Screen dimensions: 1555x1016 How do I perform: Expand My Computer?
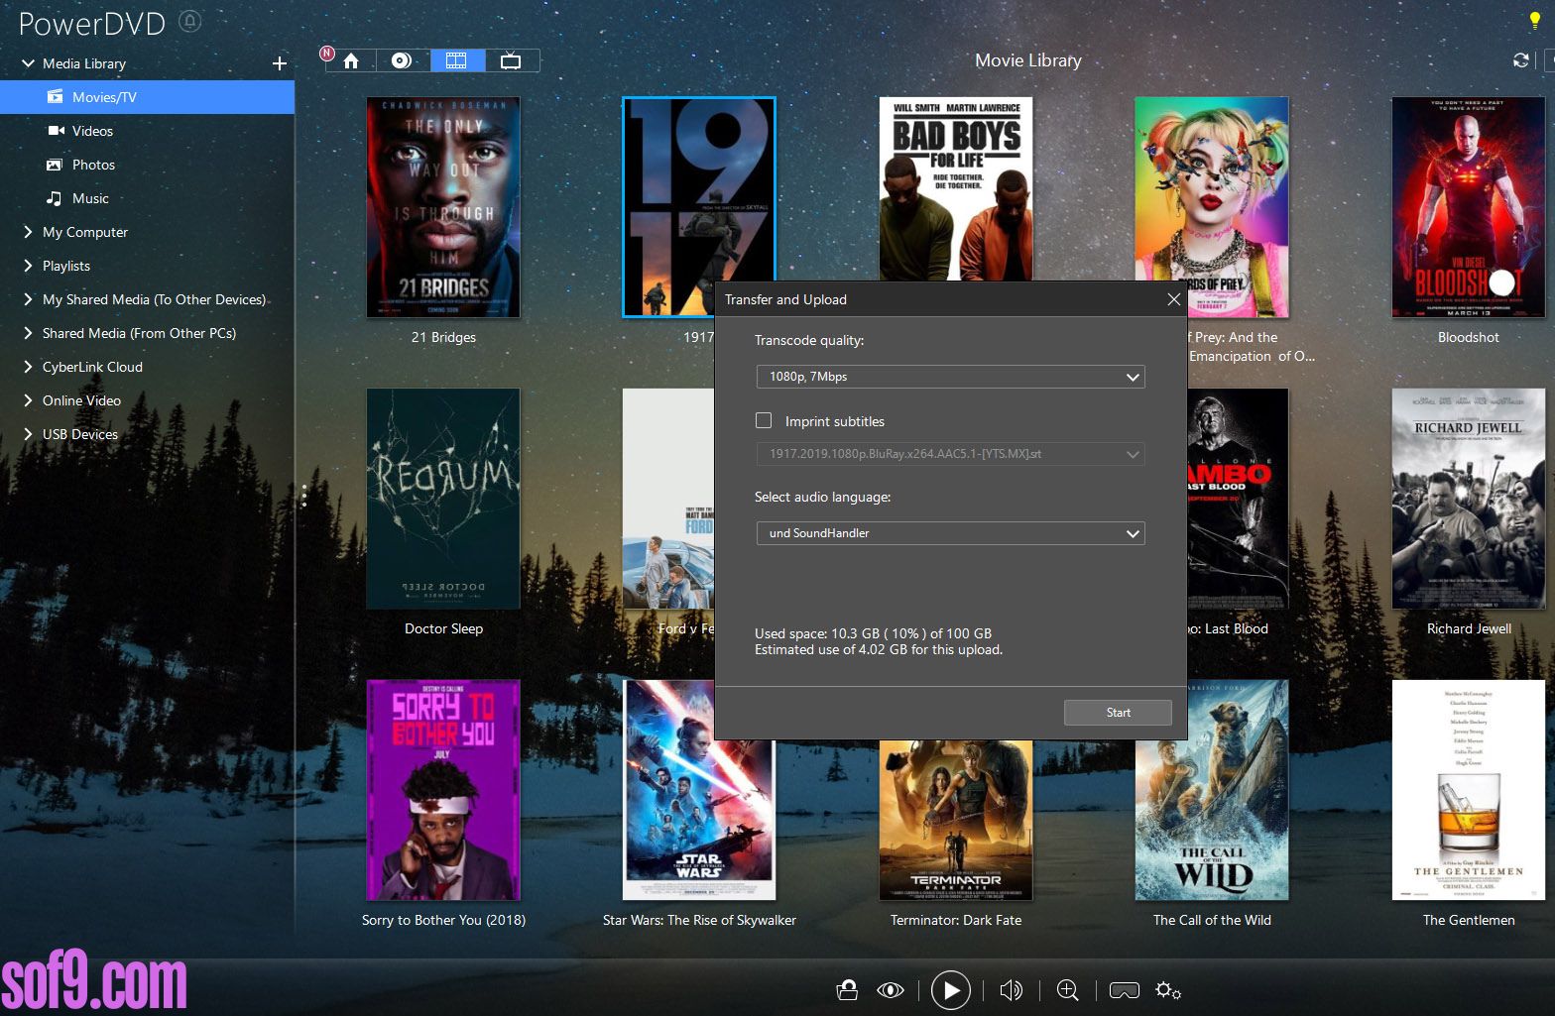pos(28,232)
